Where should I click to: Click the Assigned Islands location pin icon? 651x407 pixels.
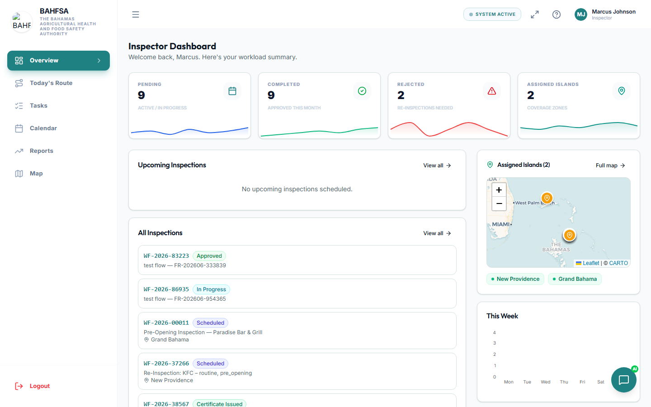tap(622, 91)
